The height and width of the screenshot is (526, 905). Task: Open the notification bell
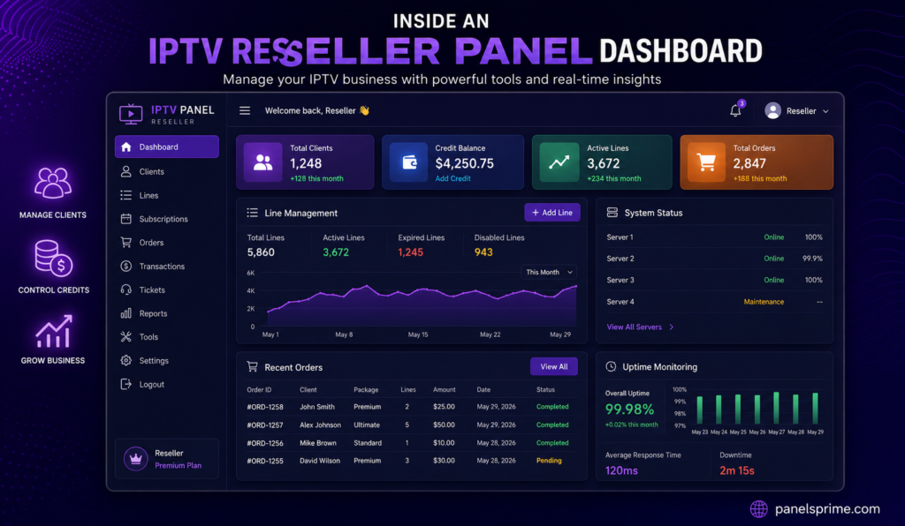735,110
